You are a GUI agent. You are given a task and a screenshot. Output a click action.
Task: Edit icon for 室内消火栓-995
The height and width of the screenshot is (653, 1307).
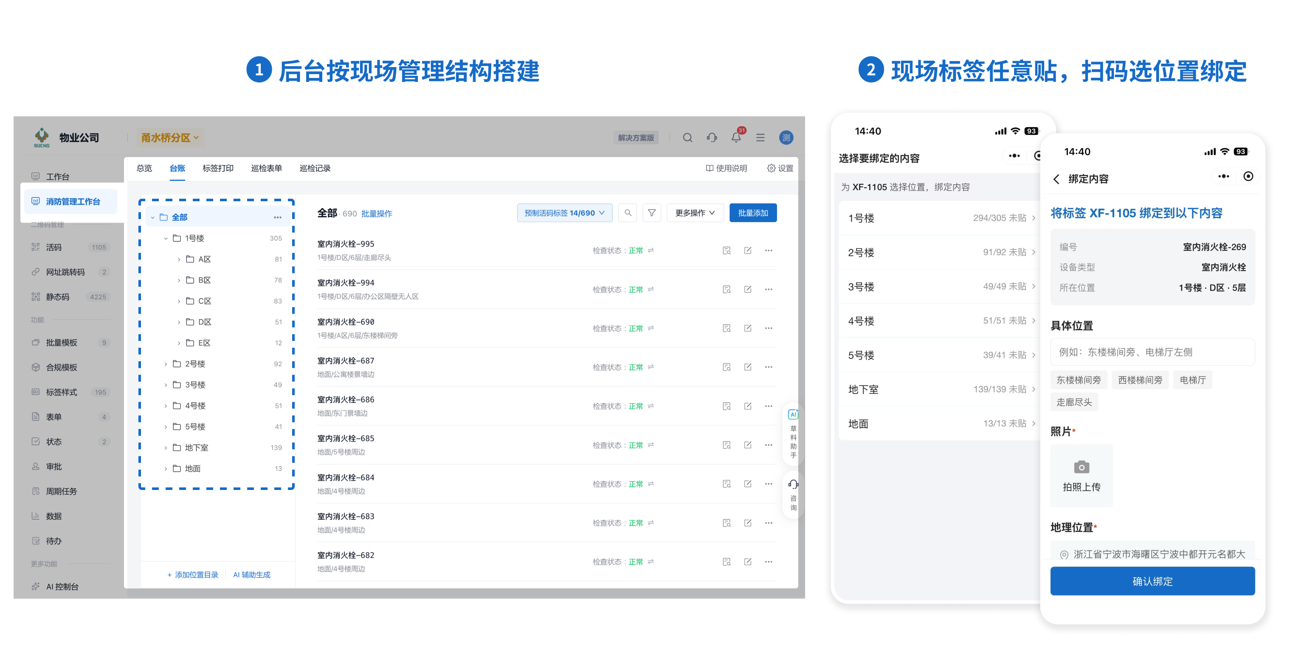(x=747, y=251)
